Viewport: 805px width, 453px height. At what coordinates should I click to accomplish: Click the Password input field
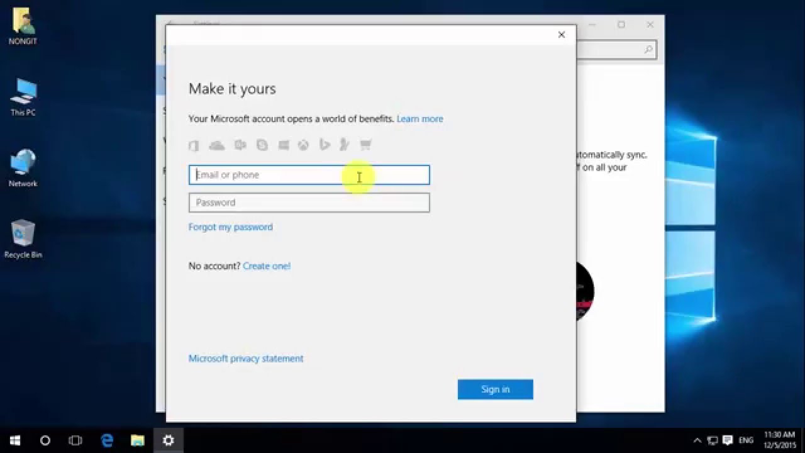pos(309,203)
